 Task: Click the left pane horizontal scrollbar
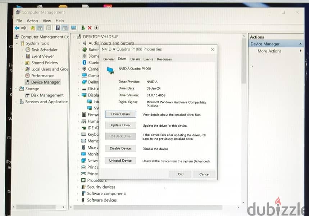click(36, 207)
